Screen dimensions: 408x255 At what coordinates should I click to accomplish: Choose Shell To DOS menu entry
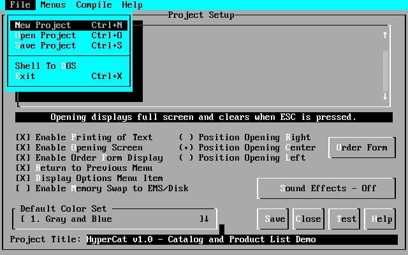tap(45, 66)
